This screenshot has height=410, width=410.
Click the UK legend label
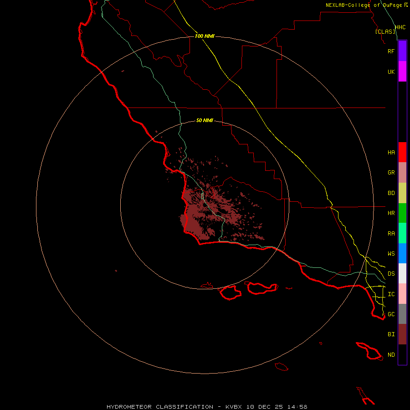[x=391, y=72]
